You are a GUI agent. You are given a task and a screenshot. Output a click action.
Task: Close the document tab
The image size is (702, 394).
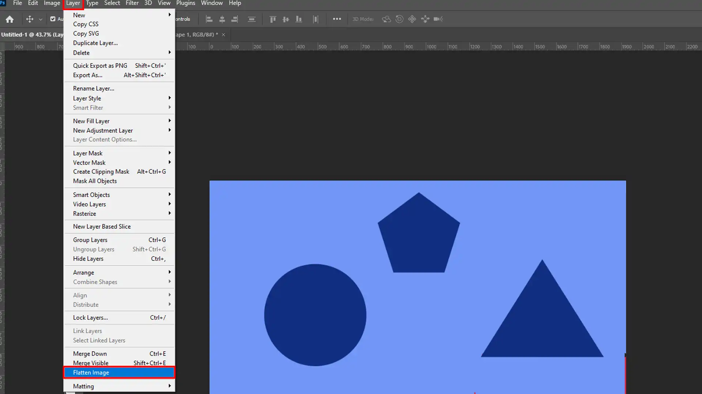[x=223, y=35]
